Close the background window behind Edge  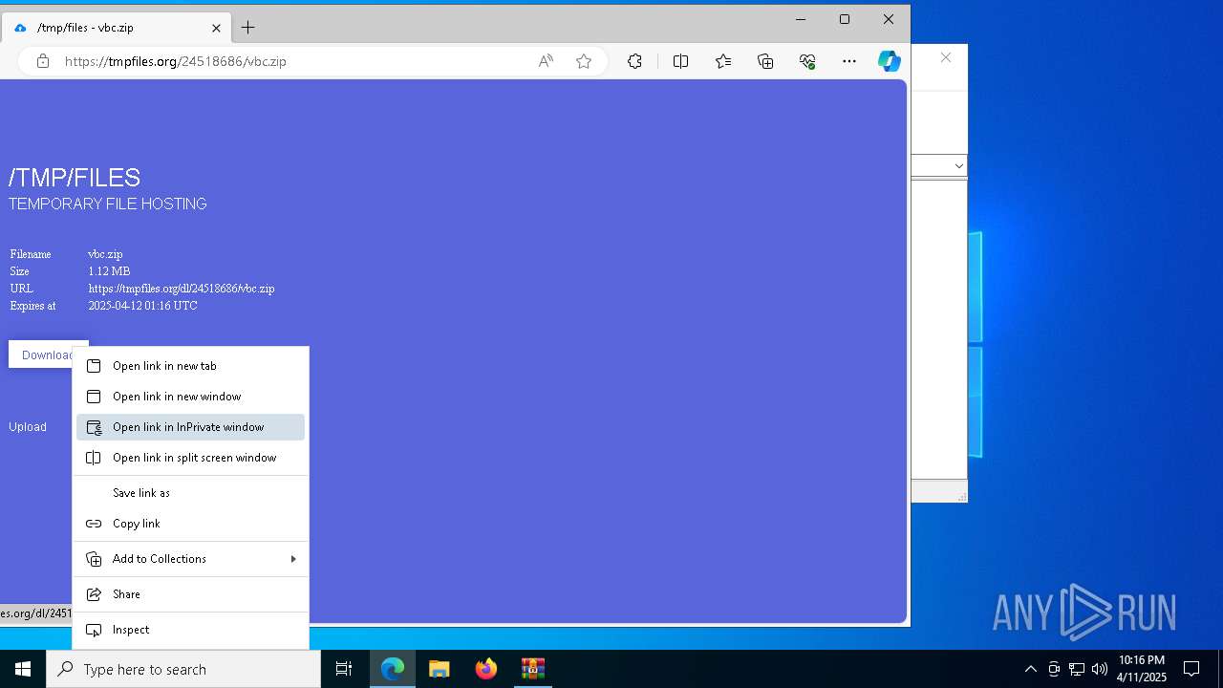[x=946, y=58]
